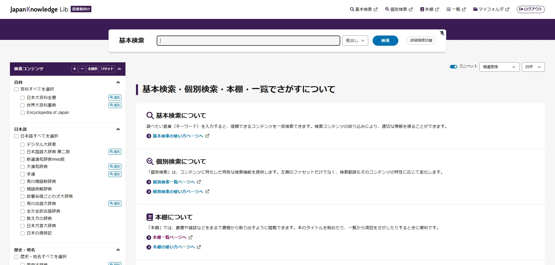Viewport: 555px width, 265px height.
Task: Collapse the 百科 section
Action: pyautogui.click(x=118, y=82)
